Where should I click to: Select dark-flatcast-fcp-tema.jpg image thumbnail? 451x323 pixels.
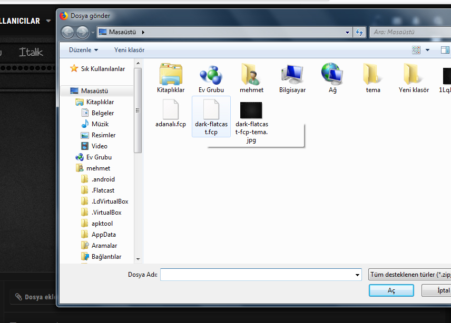(x=251, y=111)
